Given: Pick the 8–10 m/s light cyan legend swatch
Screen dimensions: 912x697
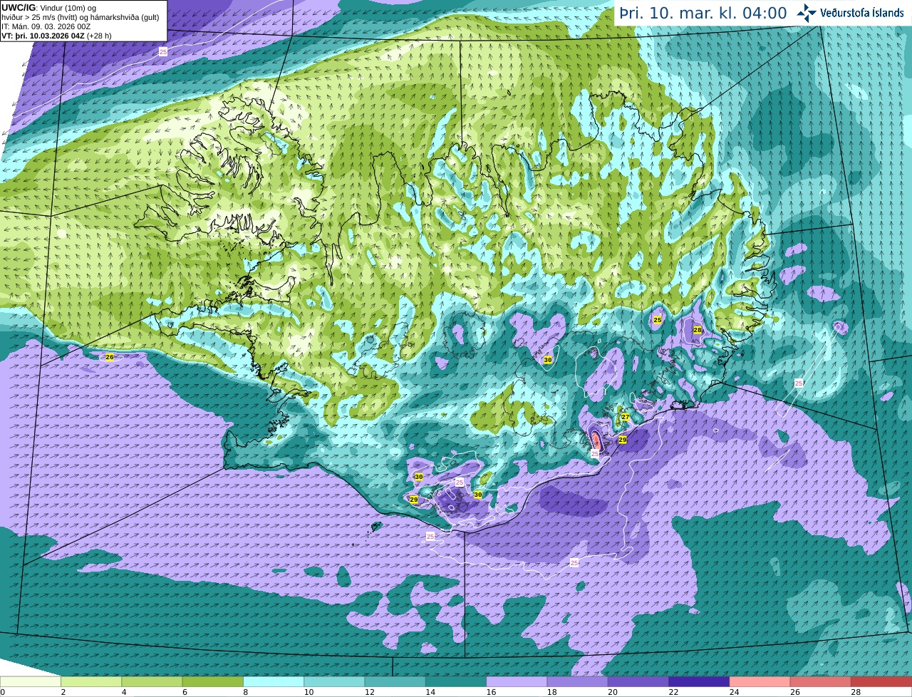Looking at the screenshot, I should [274, 682].
